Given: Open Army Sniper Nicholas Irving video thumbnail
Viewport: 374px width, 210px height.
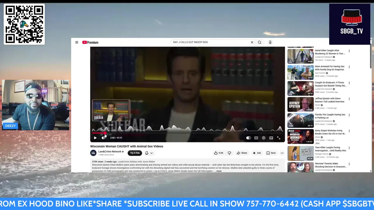Looking at the screenshot, I should pos(300,136).
